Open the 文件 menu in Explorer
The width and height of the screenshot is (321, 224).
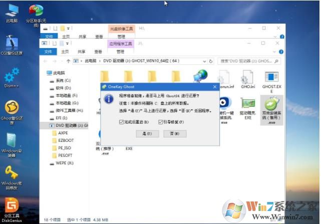49,52
